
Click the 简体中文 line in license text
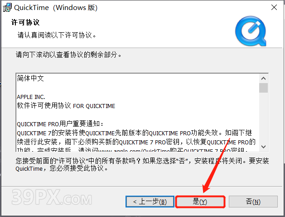click(x=30, y=78)
